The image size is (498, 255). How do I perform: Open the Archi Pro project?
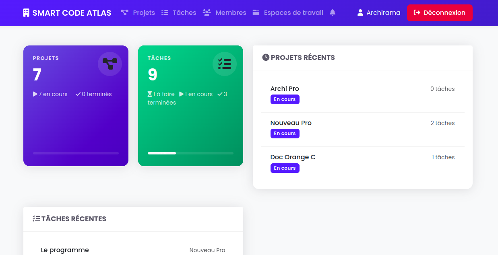[x=285, y=89]
